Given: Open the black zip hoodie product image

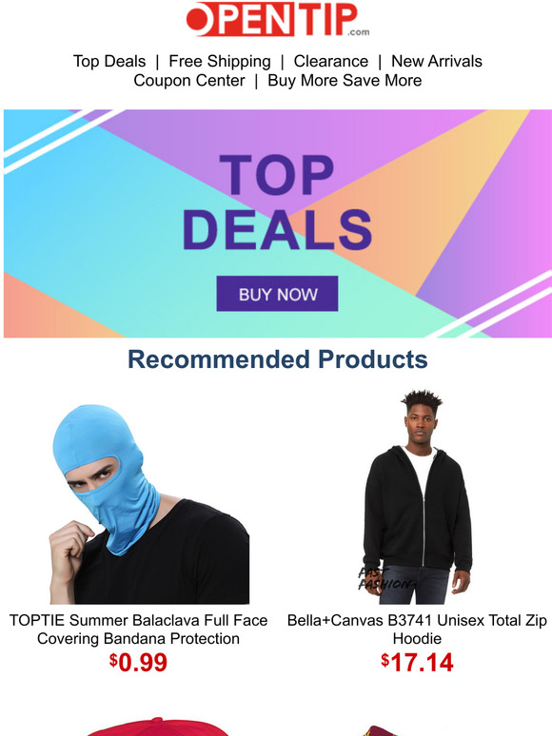Looking at the screenshot, I should tap(417, 496).
